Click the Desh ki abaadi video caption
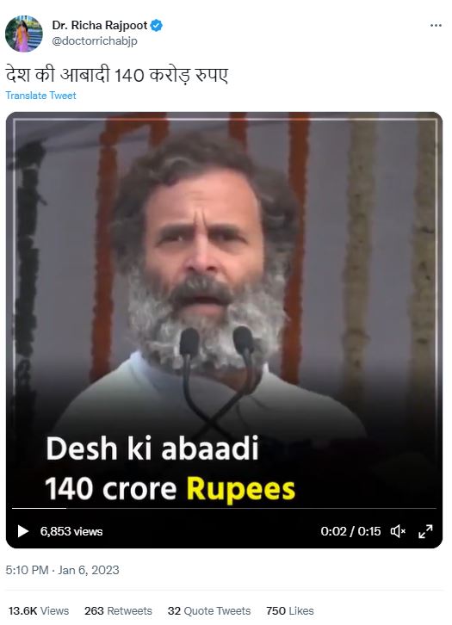Screen dimensions: 452x625 pos(170,468)
